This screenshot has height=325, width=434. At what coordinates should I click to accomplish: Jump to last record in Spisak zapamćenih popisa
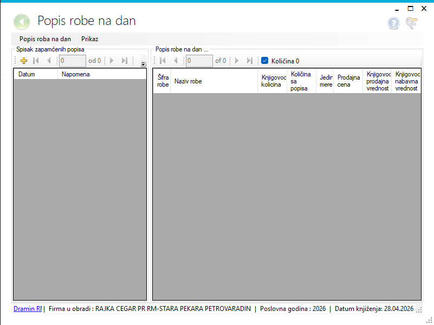coord(125,61)
